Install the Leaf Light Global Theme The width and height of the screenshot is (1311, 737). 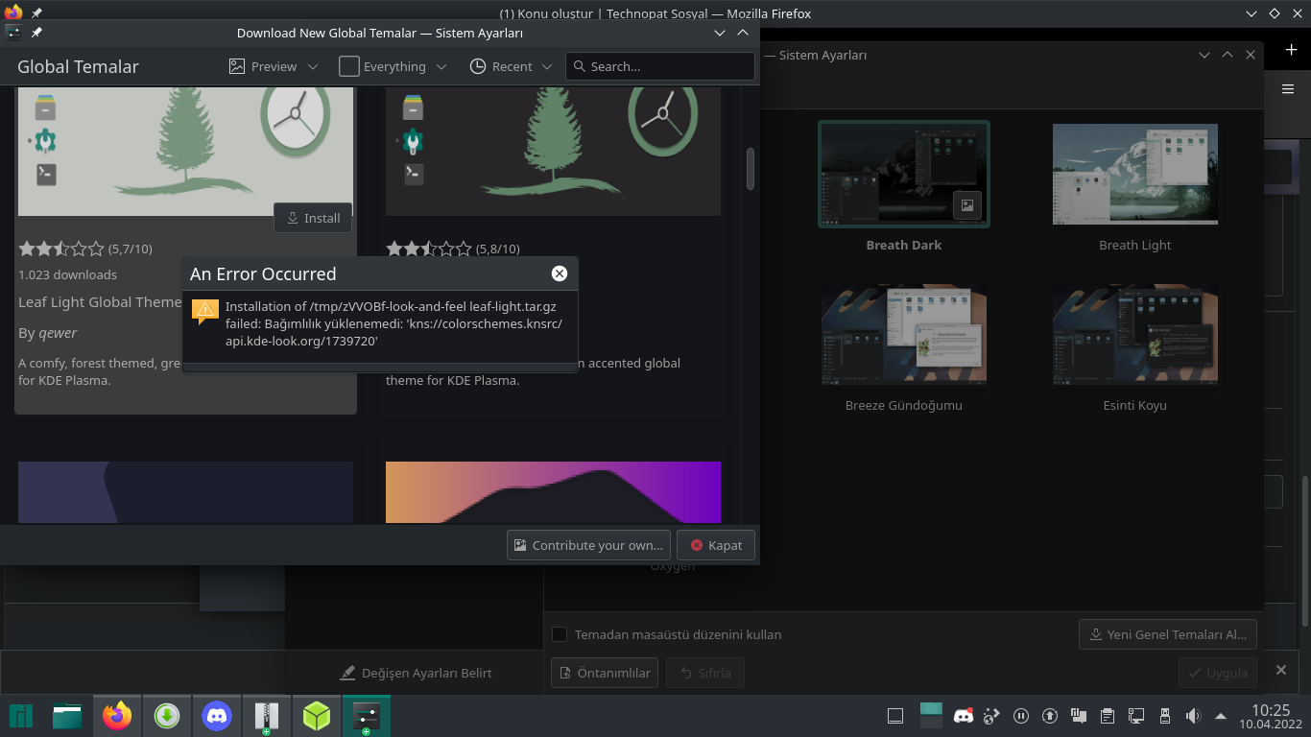[x=313, y=218]
